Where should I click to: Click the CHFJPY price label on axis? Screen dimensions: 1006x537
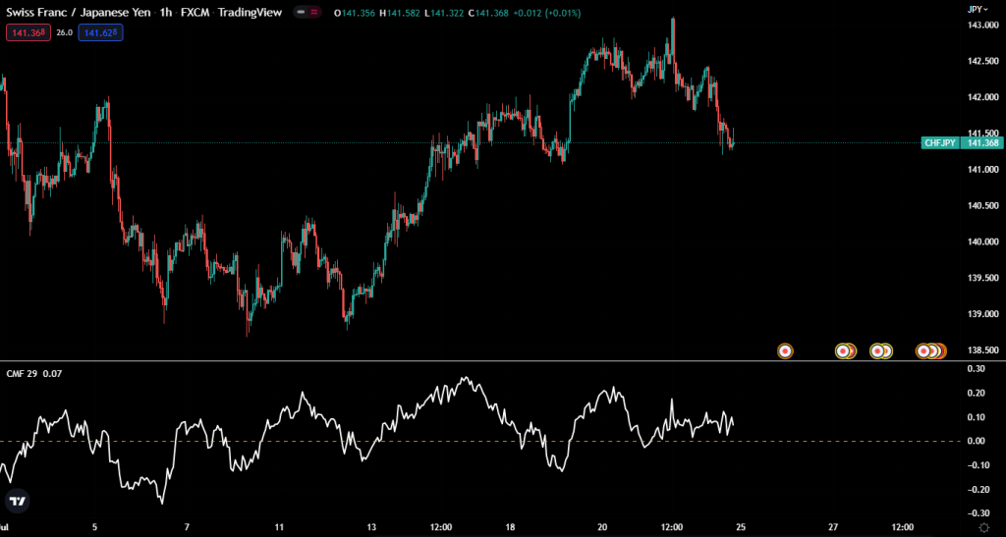tap(940, 143)
